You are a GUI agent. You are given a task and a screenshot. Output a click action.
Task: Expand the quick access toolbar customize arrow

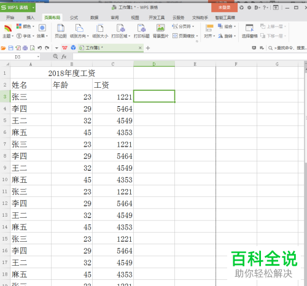[x=56, y=48]
